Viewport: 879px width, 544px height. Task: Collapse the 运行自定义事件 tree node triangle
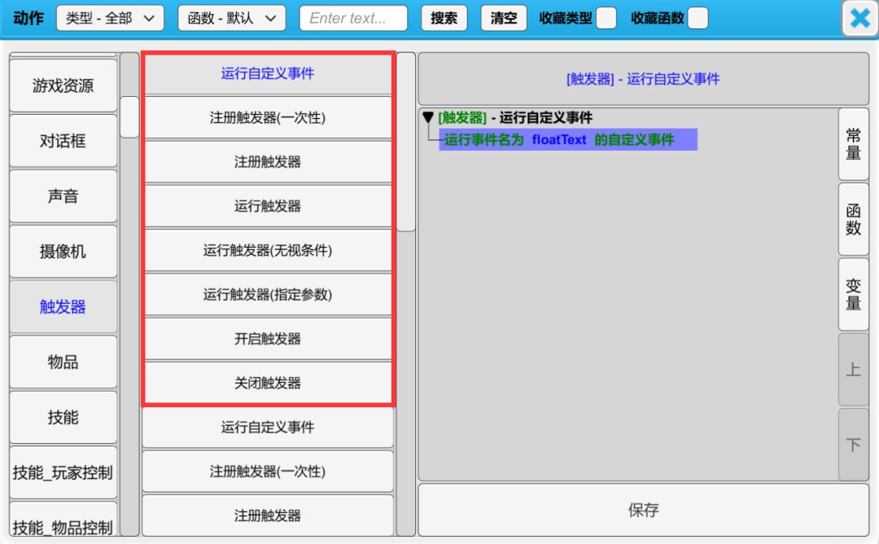(x=428, y=118)
